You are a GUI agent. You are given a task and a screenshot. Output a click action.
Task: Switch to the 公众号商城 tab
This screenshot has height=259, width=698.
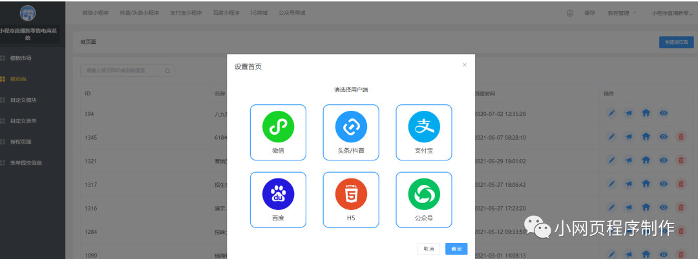(292, 14)
